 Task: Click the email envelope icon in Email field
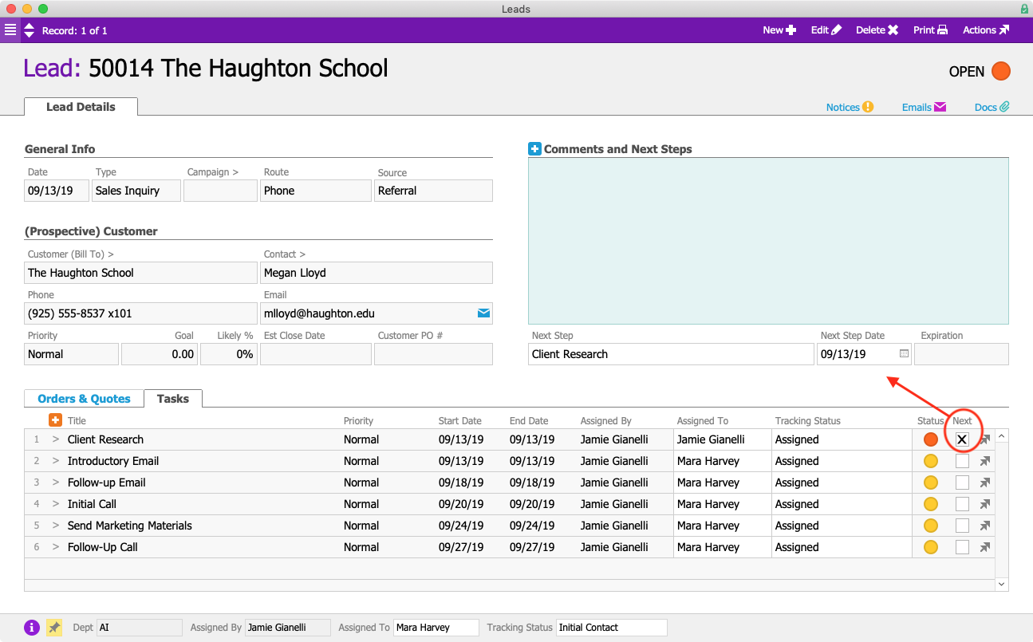click(483, 313)
